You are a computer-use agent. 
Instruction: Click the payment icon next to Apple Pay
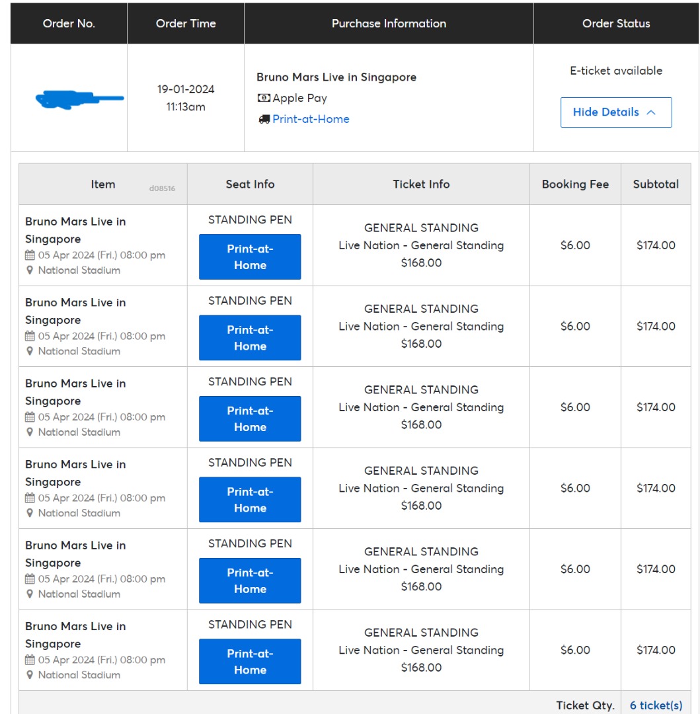(264, 99)
